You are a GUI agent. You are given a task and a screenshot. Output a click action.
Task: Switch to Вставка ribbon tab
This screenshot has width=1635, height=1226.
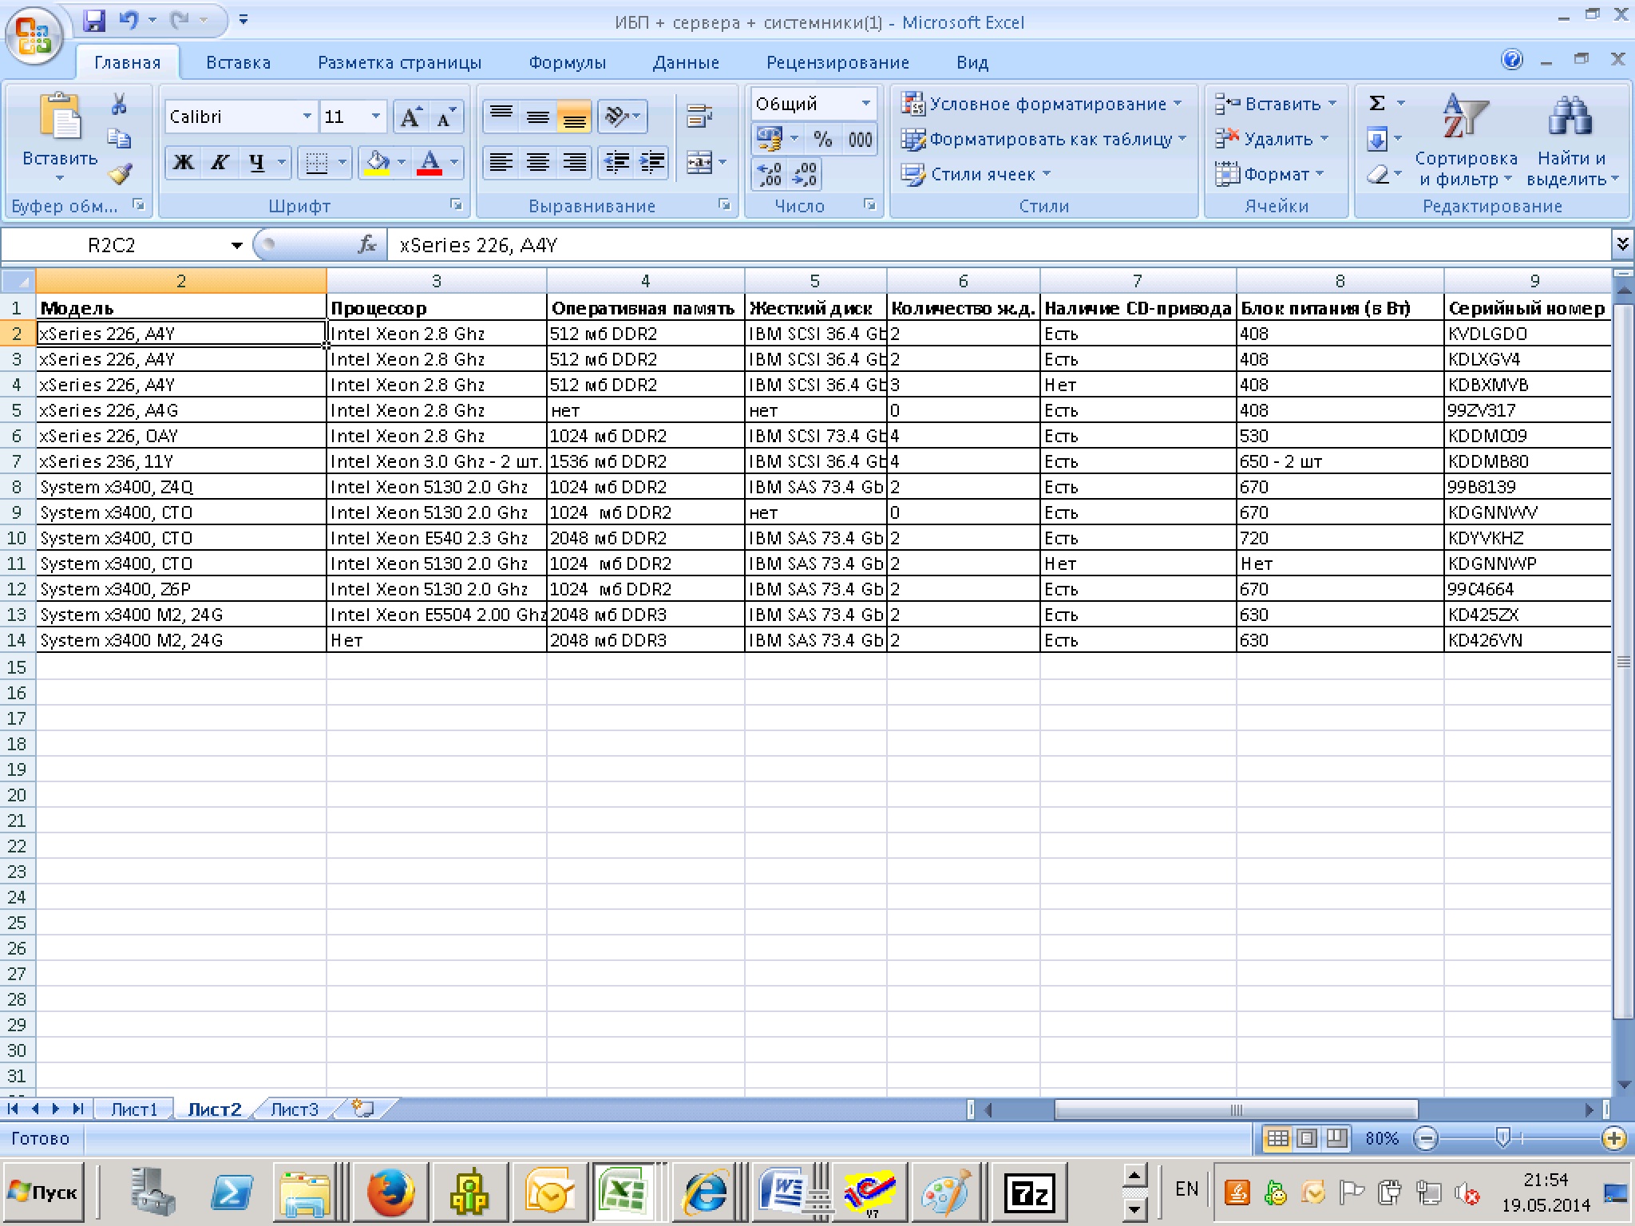pos(238,62)
